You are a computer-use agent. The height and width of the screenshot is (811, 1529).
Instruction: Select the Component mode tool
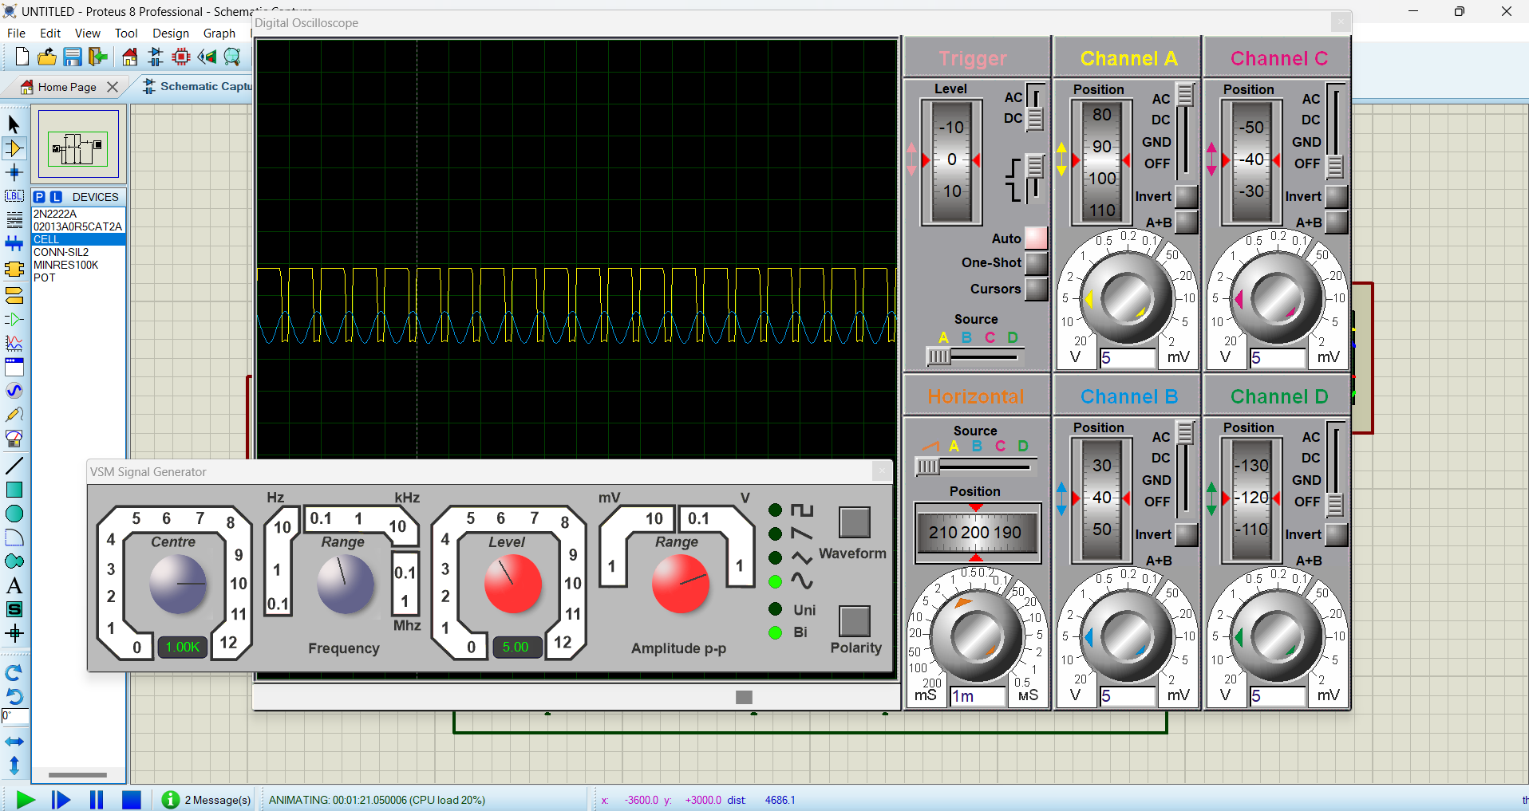tap(14, 148)
